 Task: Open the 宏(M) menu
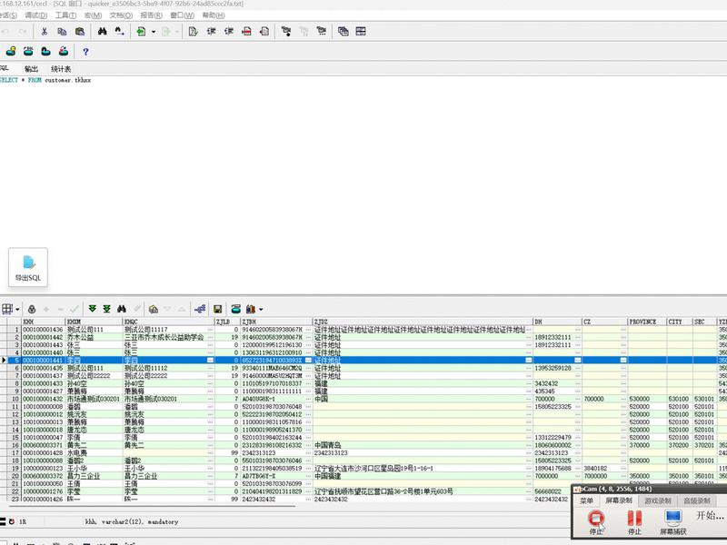94,15
